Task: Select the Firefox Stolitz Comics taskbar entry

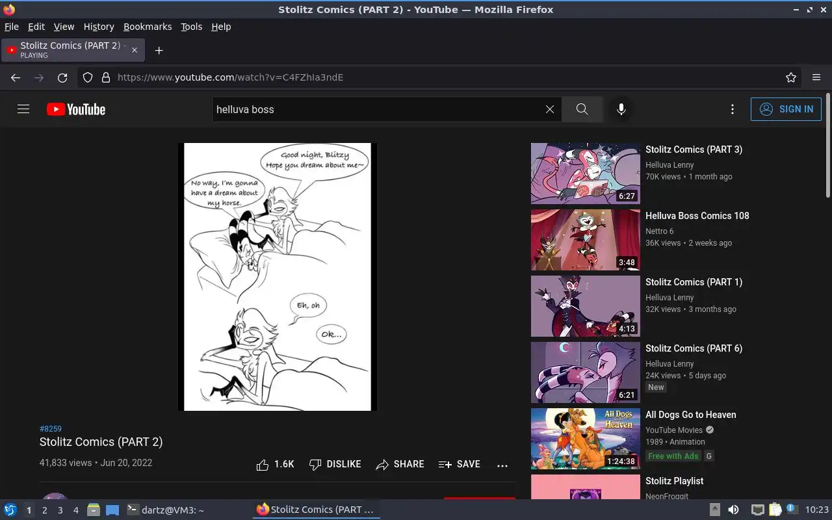Action: [317, 510]
